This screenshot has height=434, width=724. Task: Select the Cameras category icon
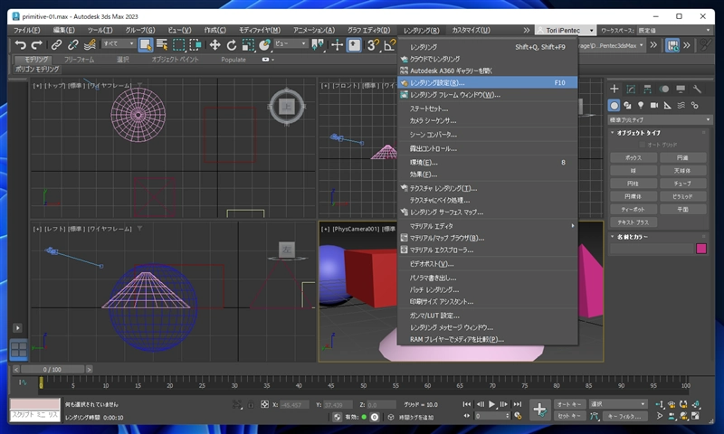pos(654,106)
